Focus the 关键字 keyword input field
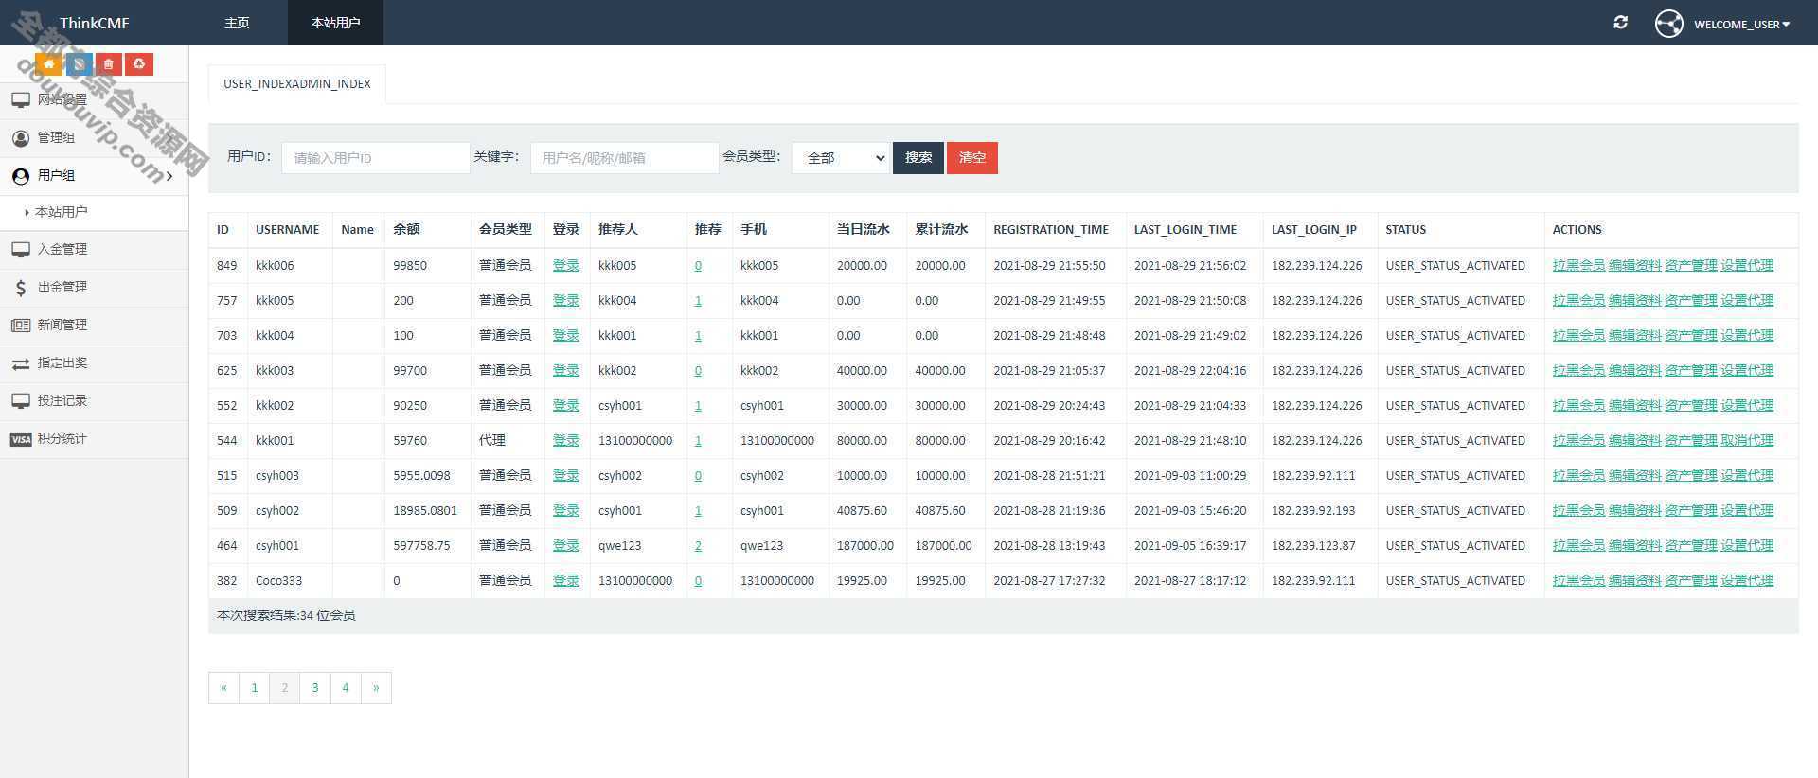The height and width of the screenshot is (778, 1818). (x=624, y=158)
